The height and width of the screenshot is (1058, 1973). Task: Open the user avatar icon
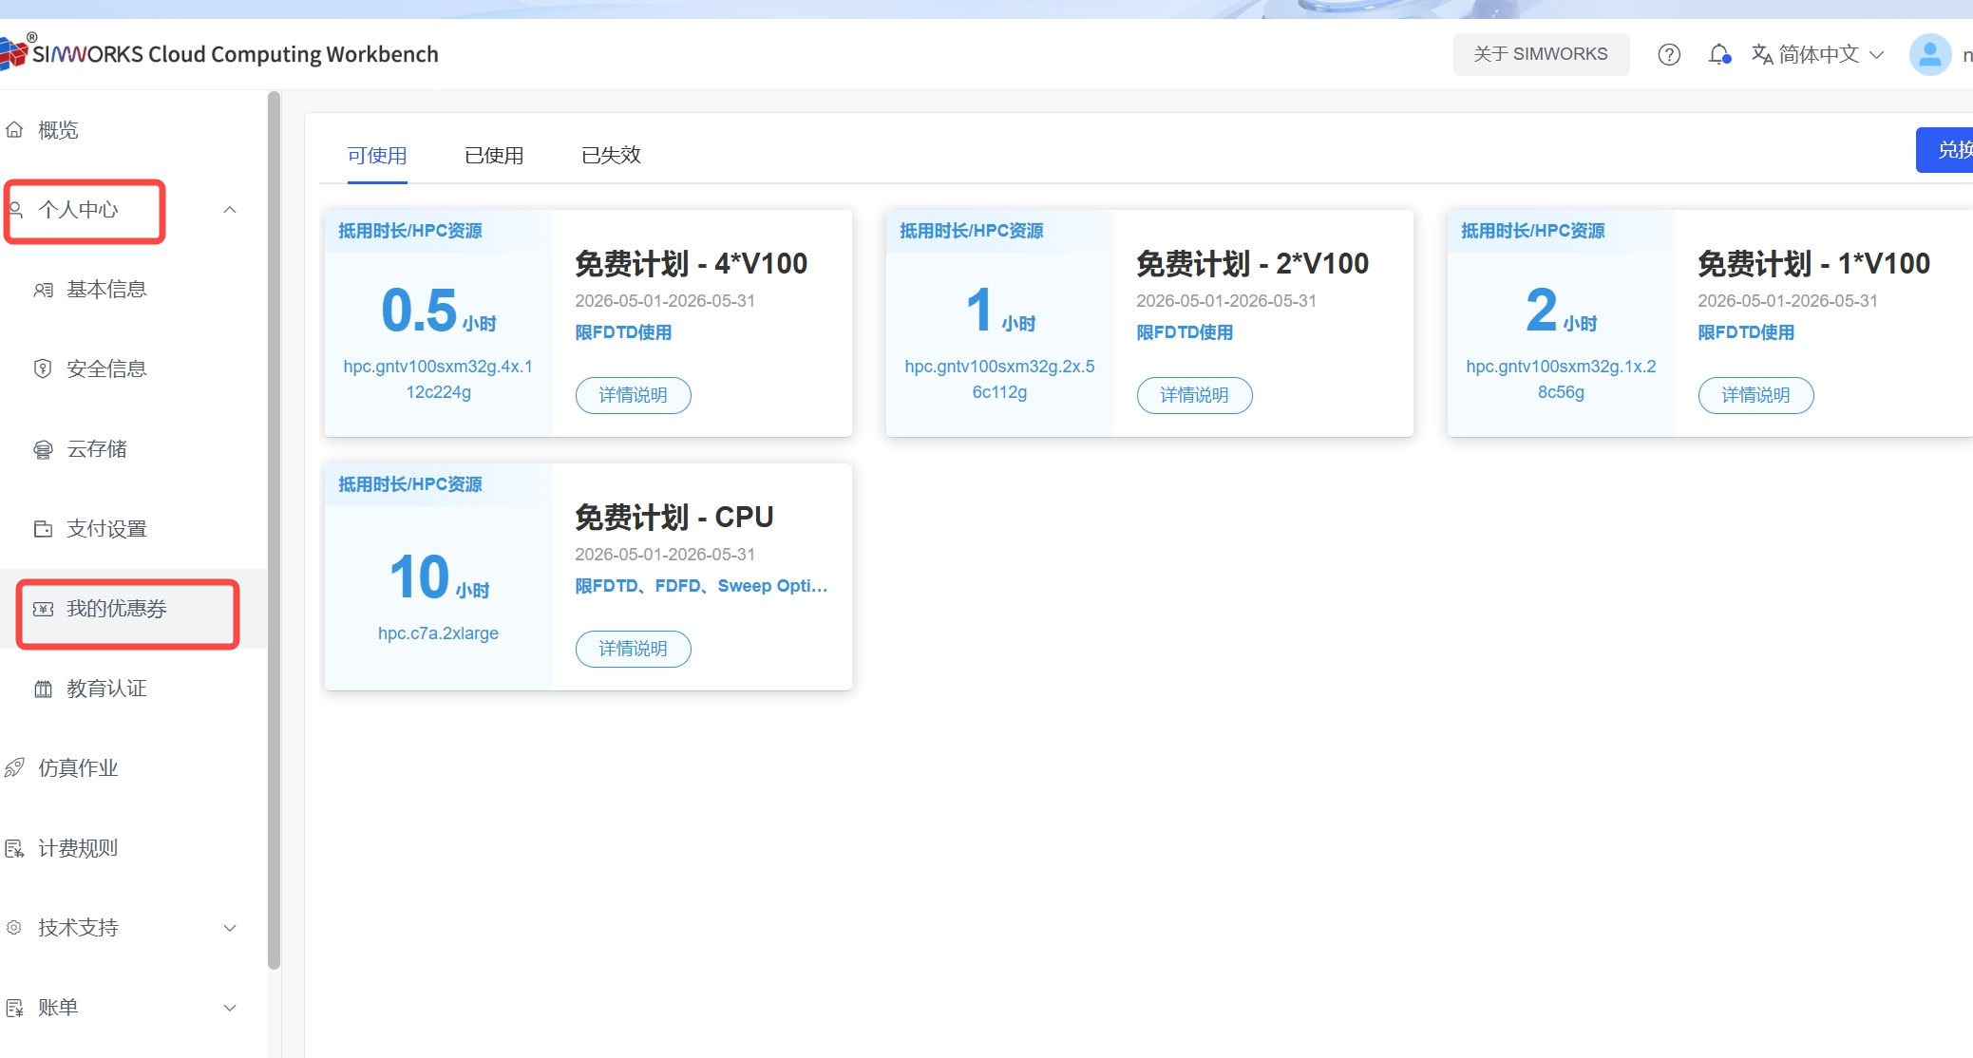1929,54
